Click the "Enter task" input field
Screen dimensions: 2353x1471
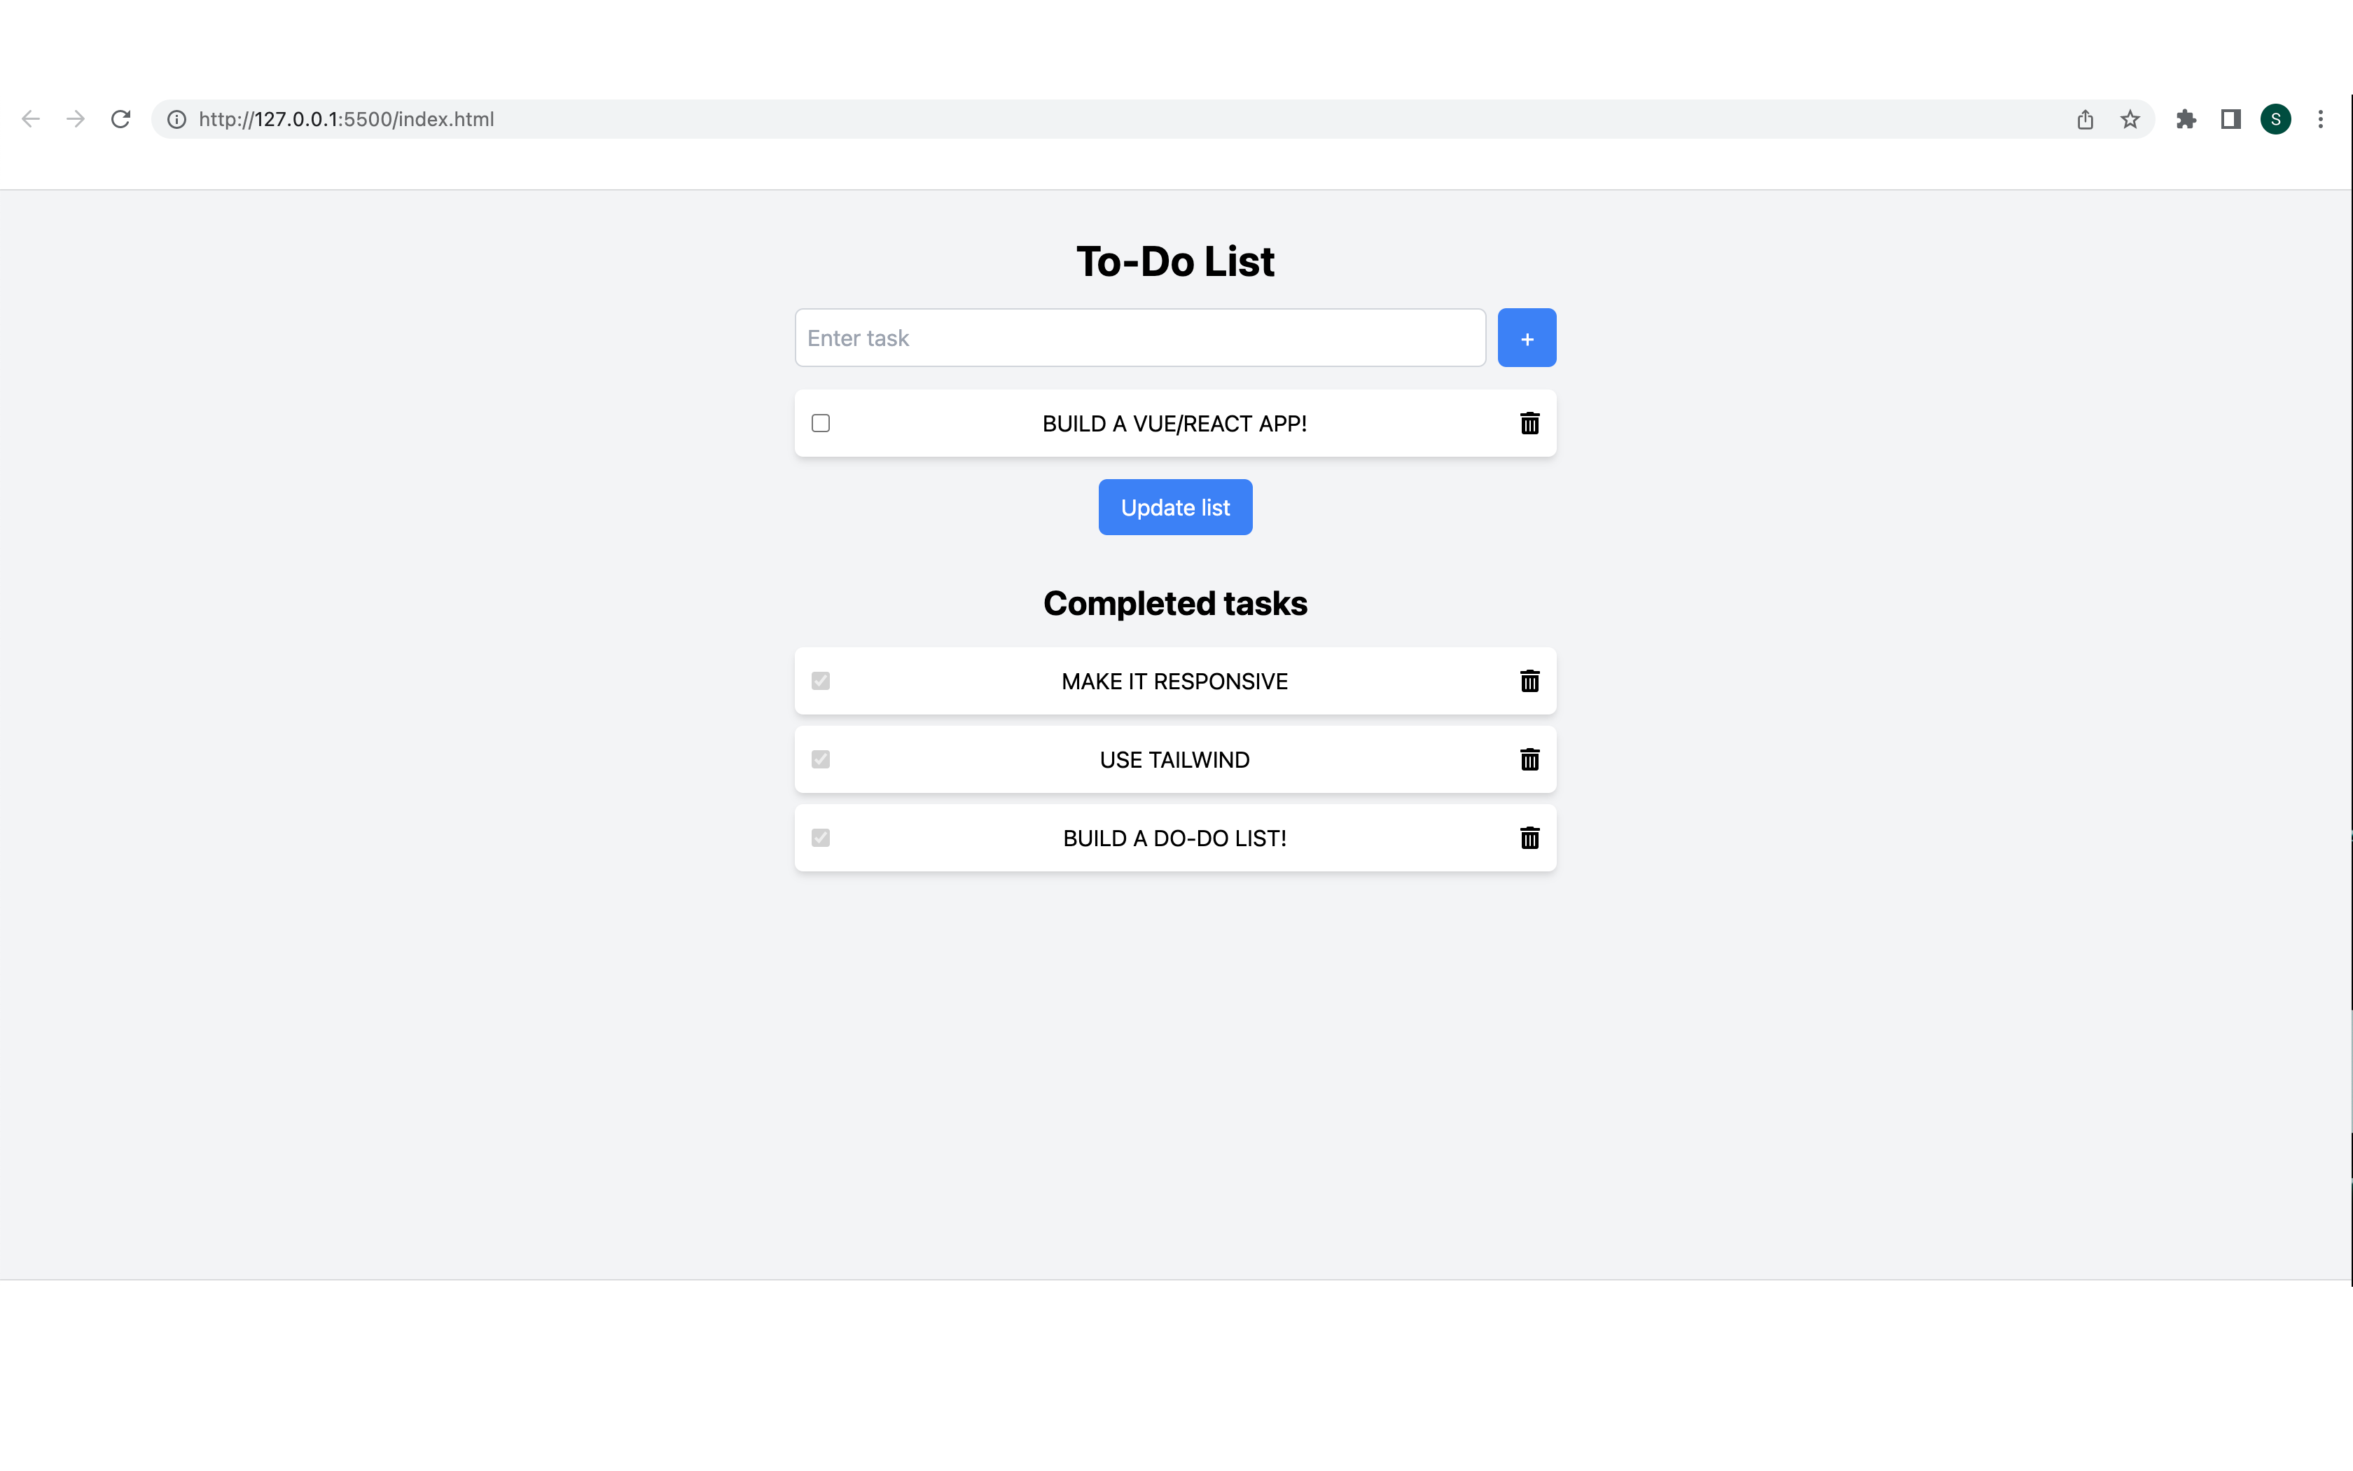[1139, 338]
